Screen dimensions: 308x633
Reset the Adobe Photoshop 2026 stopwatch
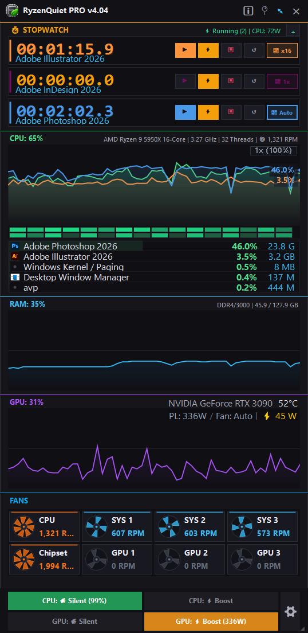254,112
